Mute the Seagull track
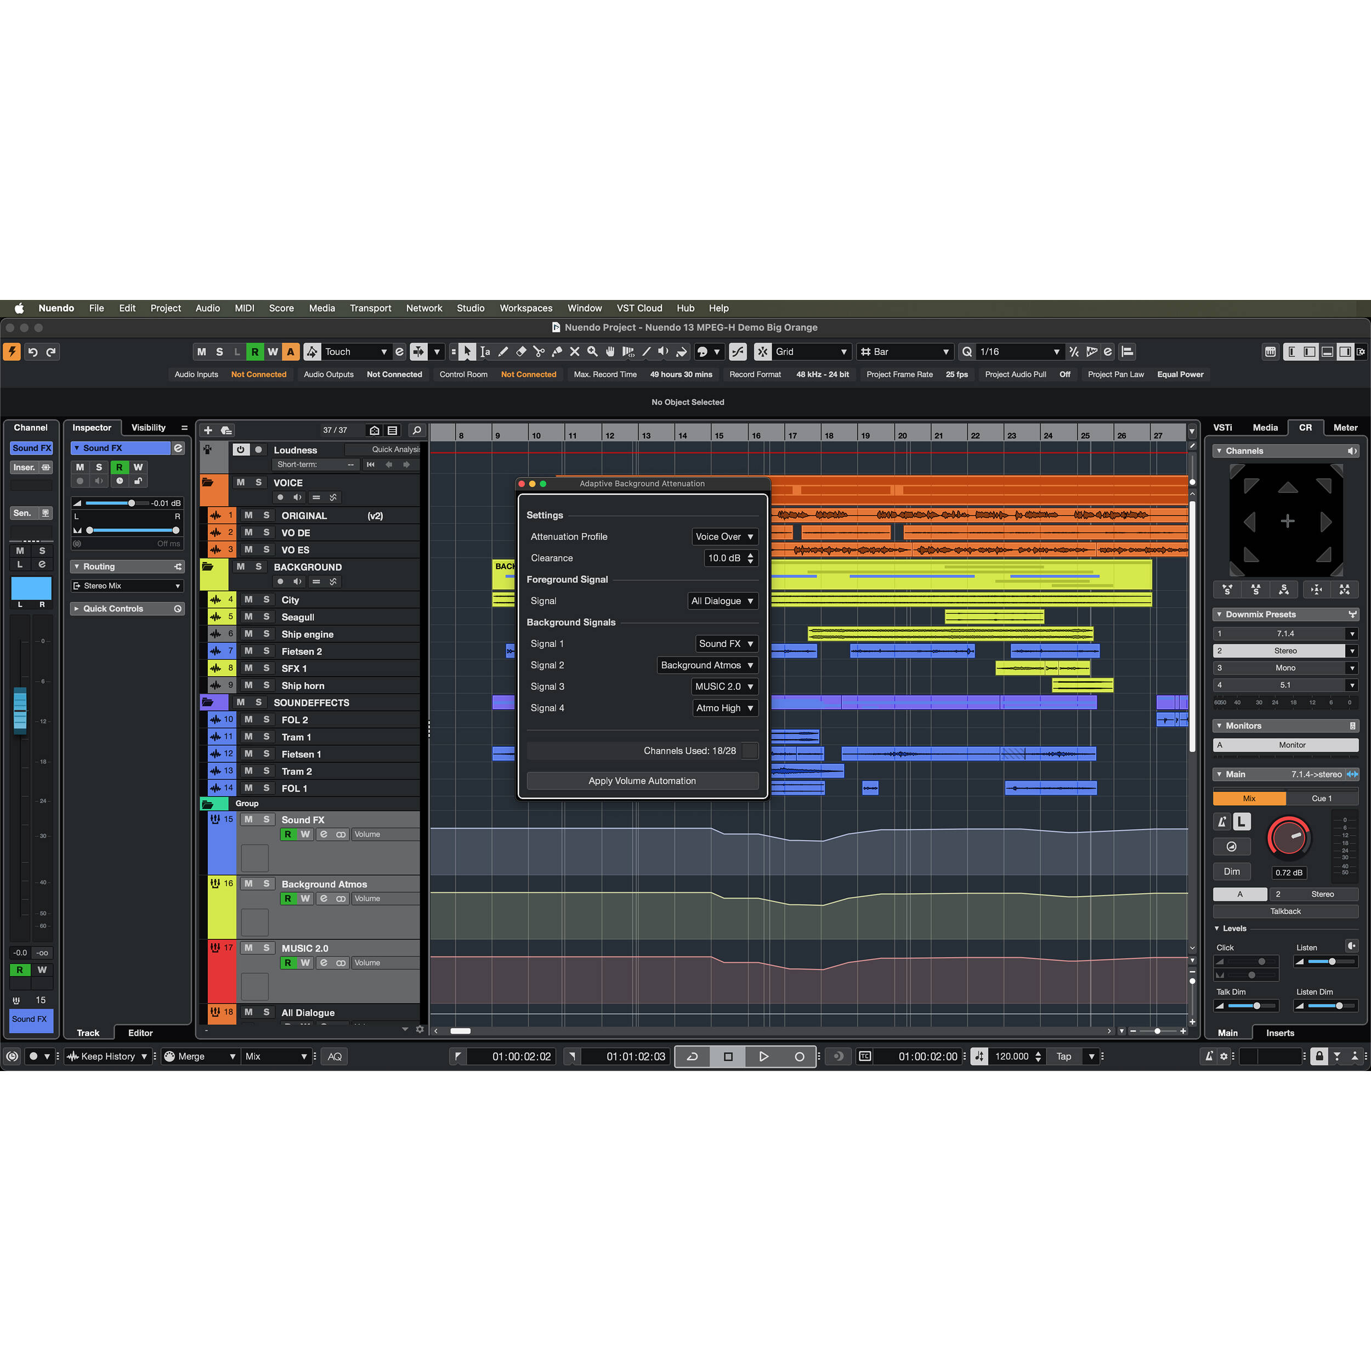This screenshot has height=1371, width=1371. click(x=248, y=617)
